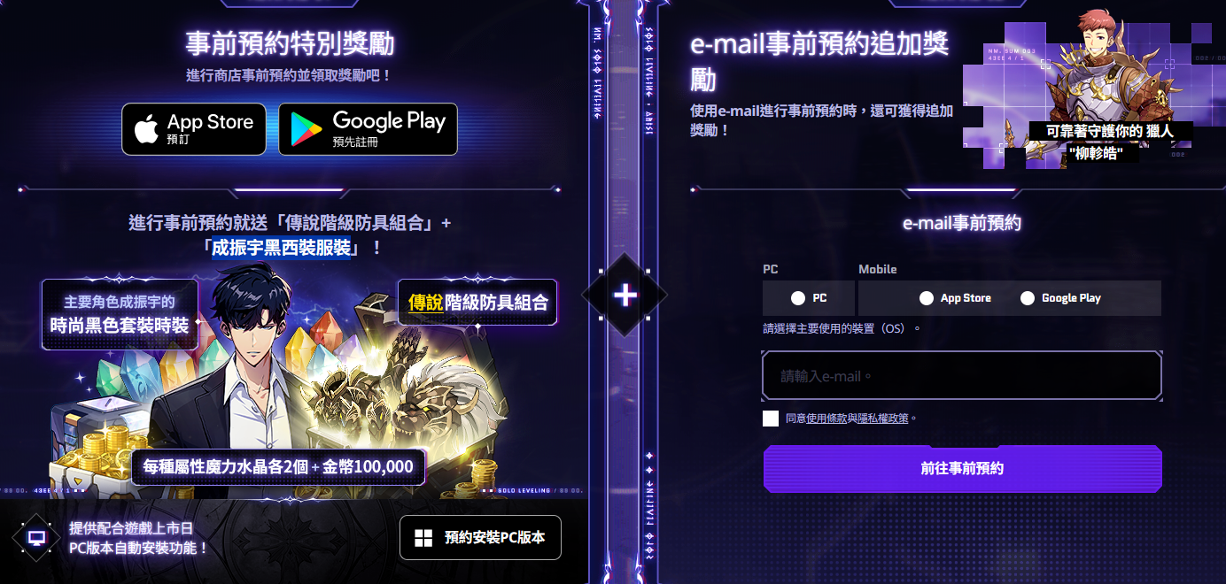1226x584 pixels.
Task: Click the plus diamond icon in center divider
Action: click(x=625, y=295)
